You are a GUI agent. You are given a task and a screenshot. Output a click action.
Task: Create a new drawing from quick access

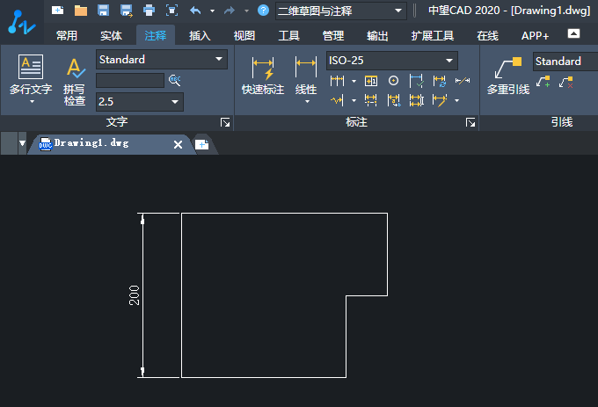pos(57,11)
